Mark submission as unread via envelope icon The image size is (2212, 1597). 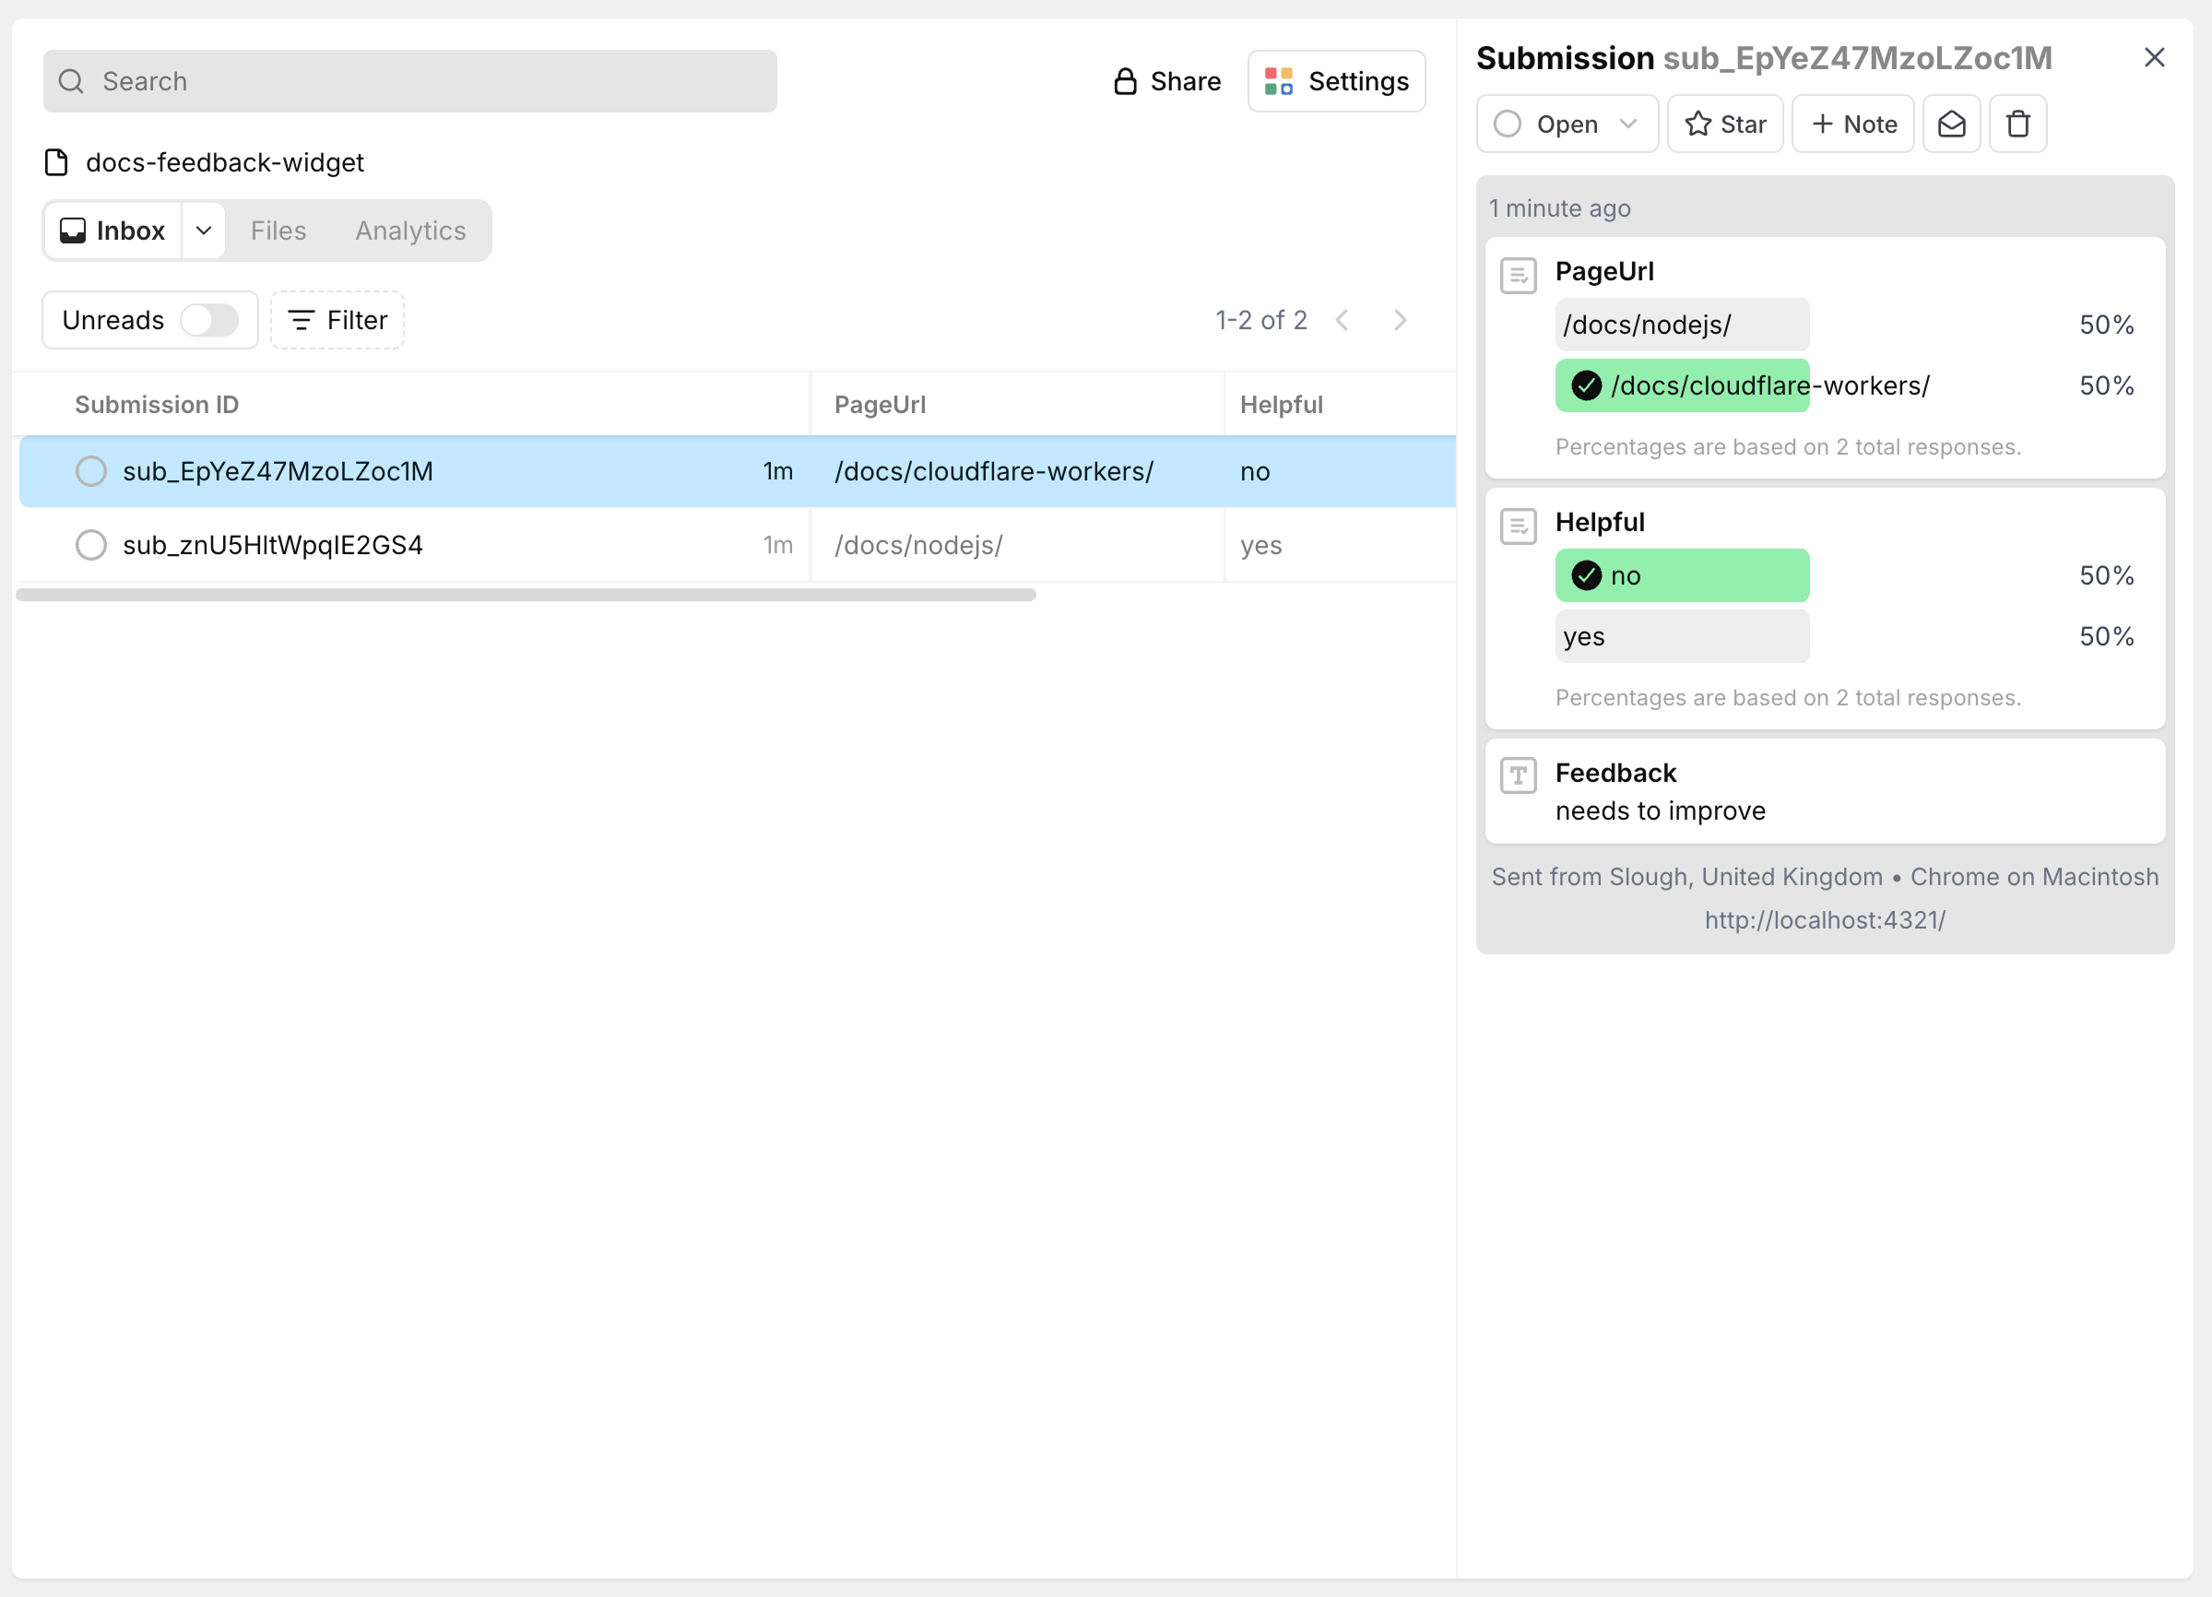[x=1951, y=123]
